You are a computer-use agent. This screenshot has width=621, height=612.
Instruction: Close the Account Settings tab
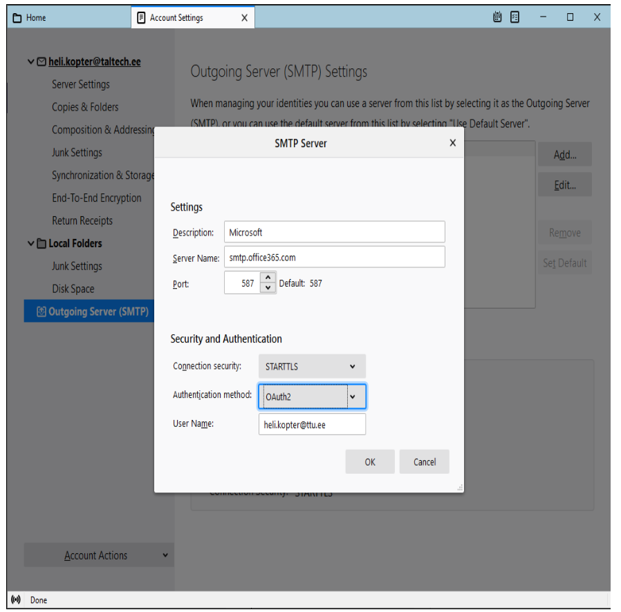[244, 18]
